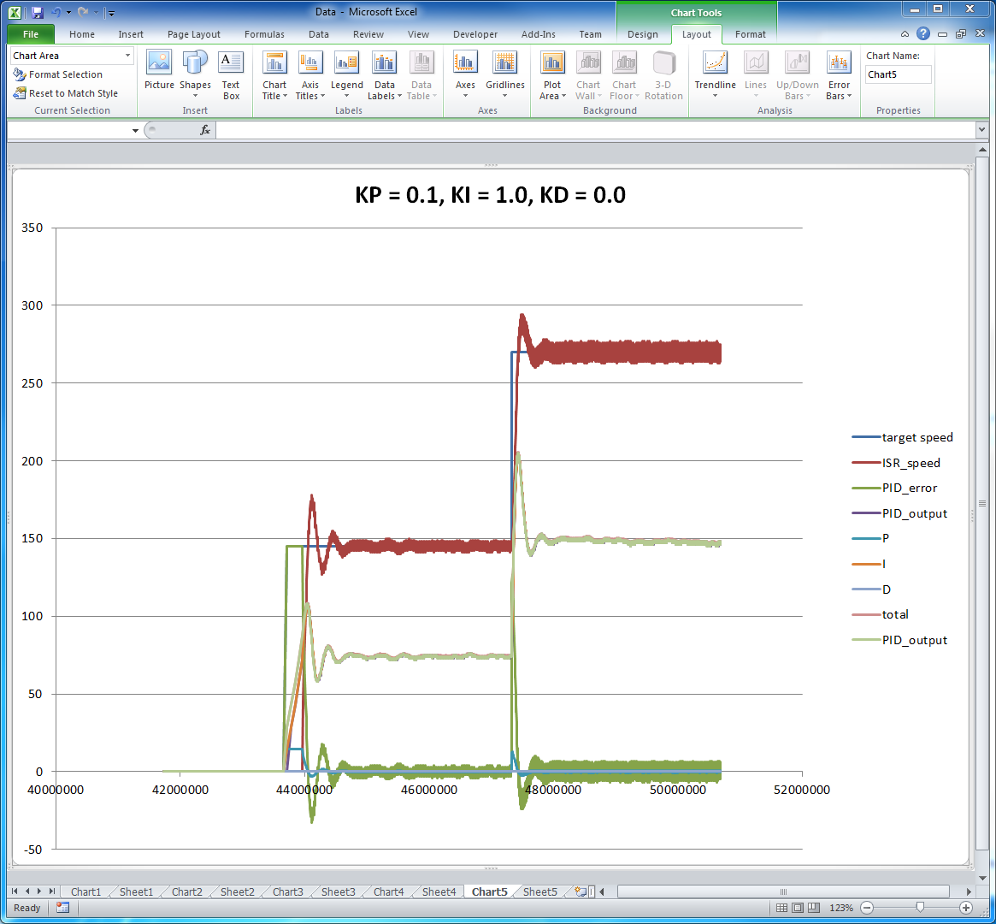Expand the Chart Area element dropdown
Image resolution: width=996 pixels, height=924 pixels.
[127, 56]
